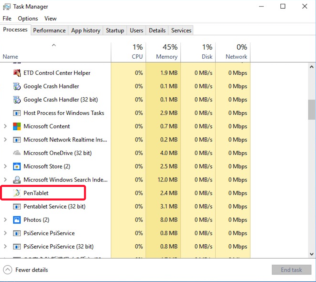Click the first Google Crash Handler icon

click(17, 86)
